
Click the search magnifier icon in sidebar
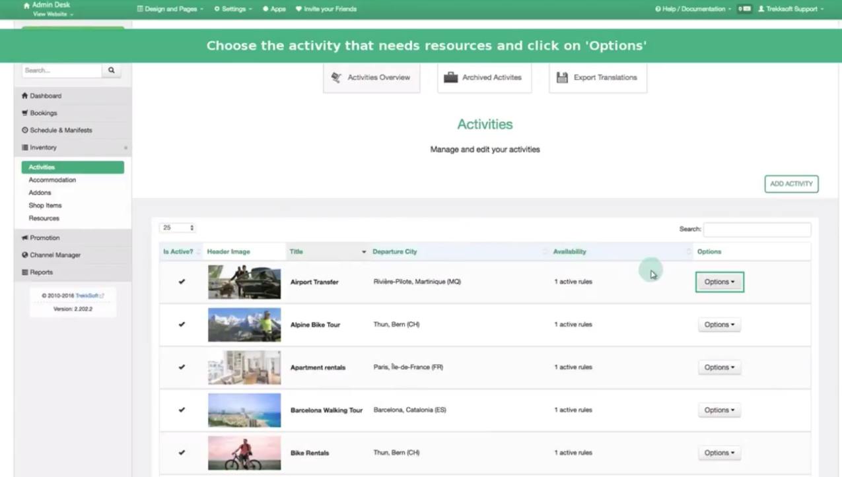[x=111, y=70]
